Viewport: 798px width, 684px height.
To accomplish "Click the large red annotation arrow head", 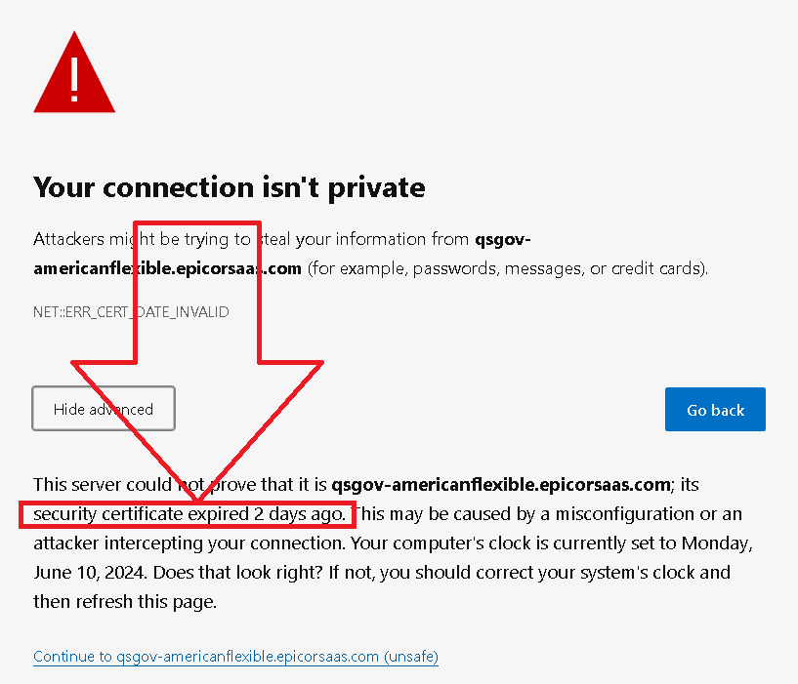I will tap(197, 429).
